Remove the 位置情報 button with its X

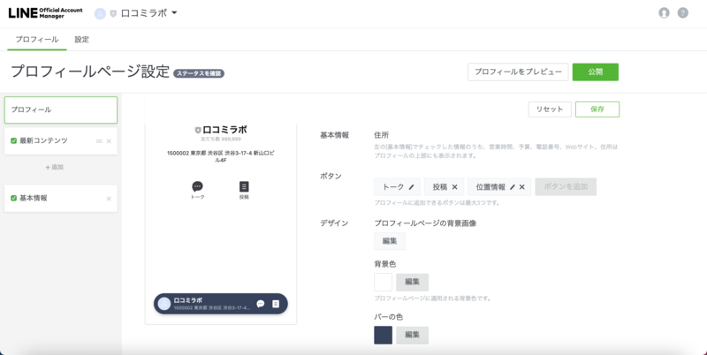[x=521, y=187]
